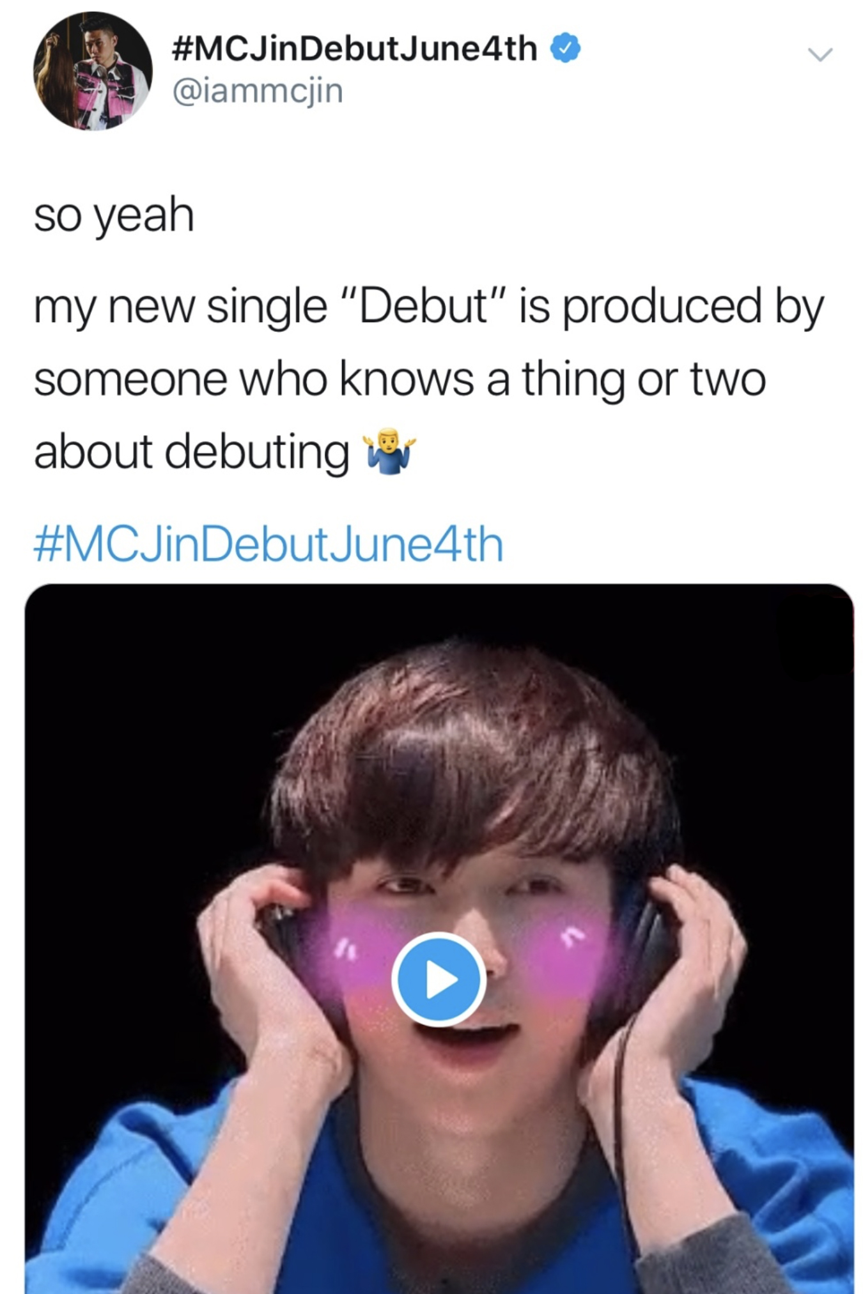The image size is (863, 1294).
Task: Click the blue verified badge
Action: 565,49
